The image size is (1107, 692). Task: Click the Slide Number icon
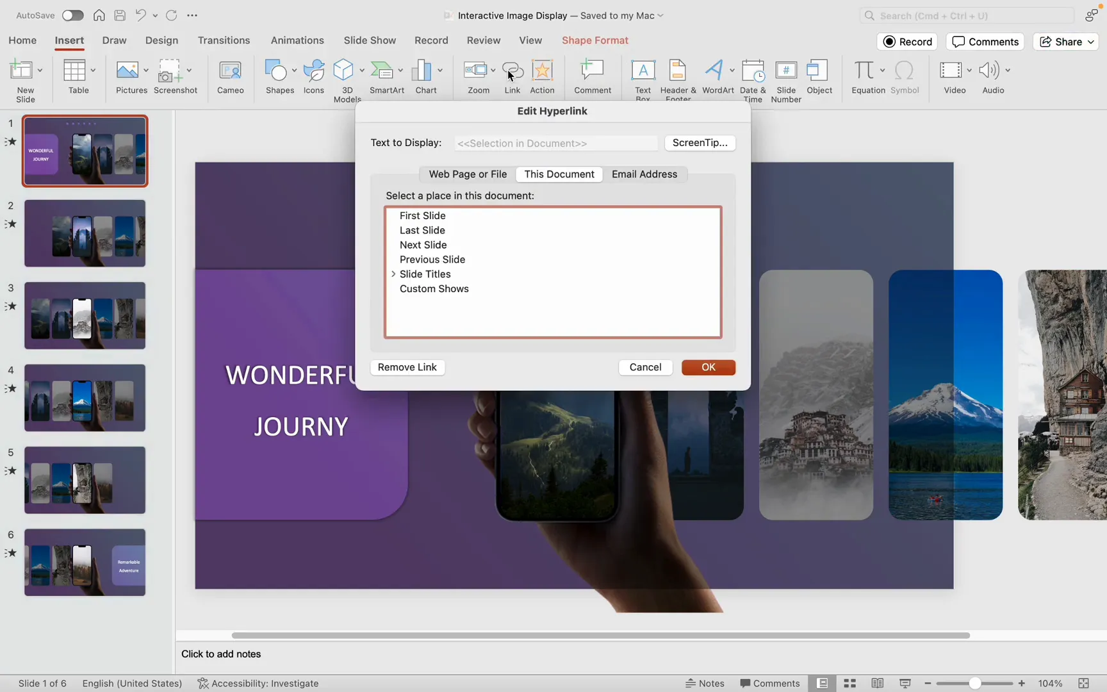(786, 70)
